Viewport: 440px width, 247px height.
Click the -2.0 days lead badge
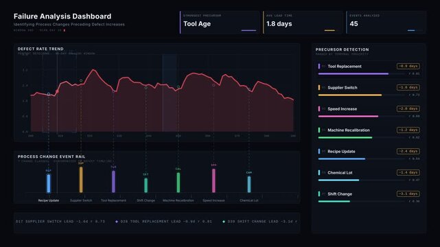pyautogui.click(x=408, y=109)
